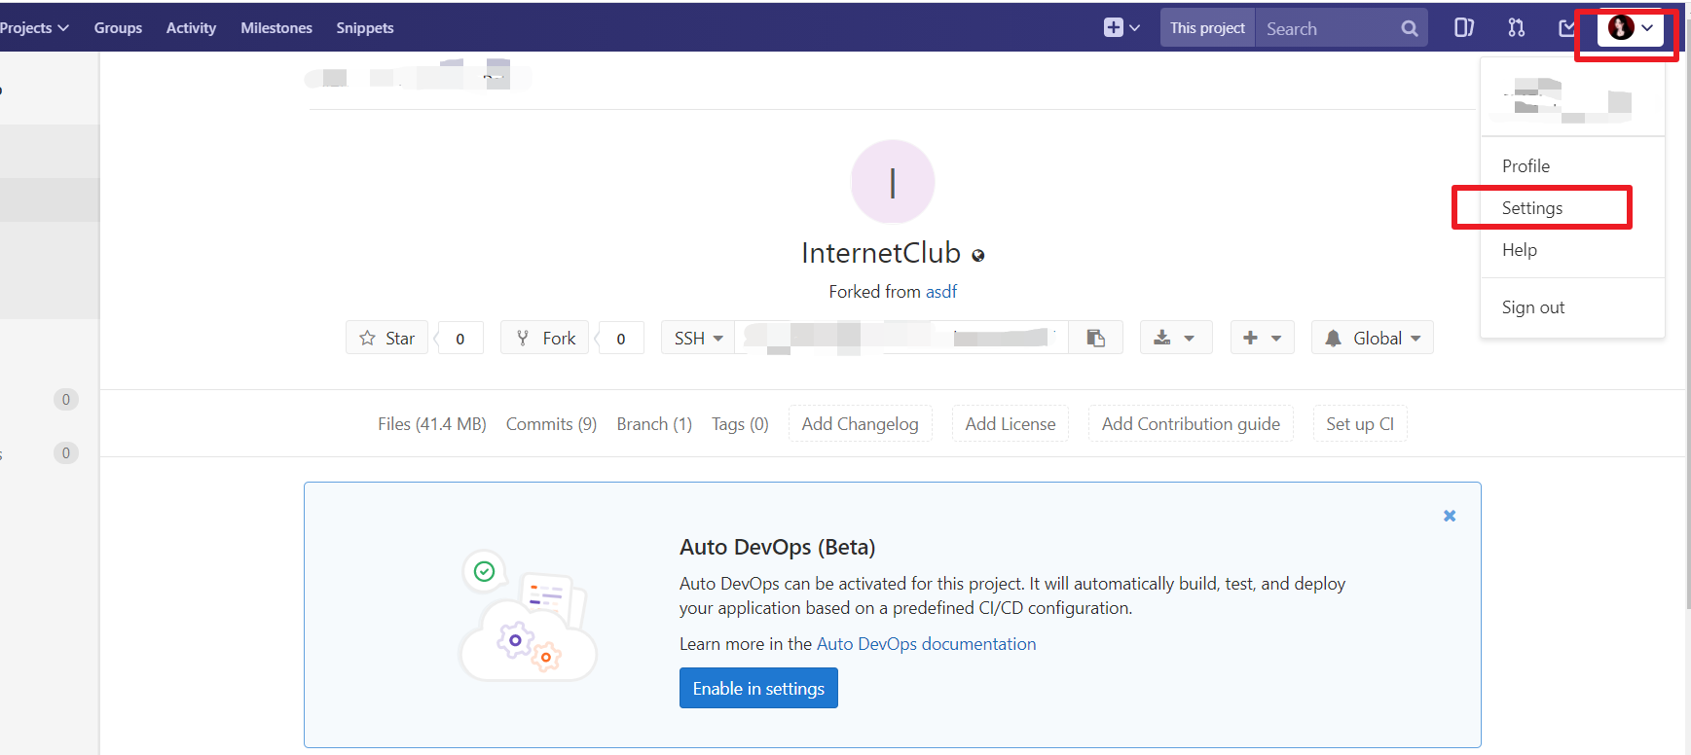Image resolution: width=1691 pixels, height=755 pixels.
Task: Open Help from the user menu
Action: point(1520,250)
